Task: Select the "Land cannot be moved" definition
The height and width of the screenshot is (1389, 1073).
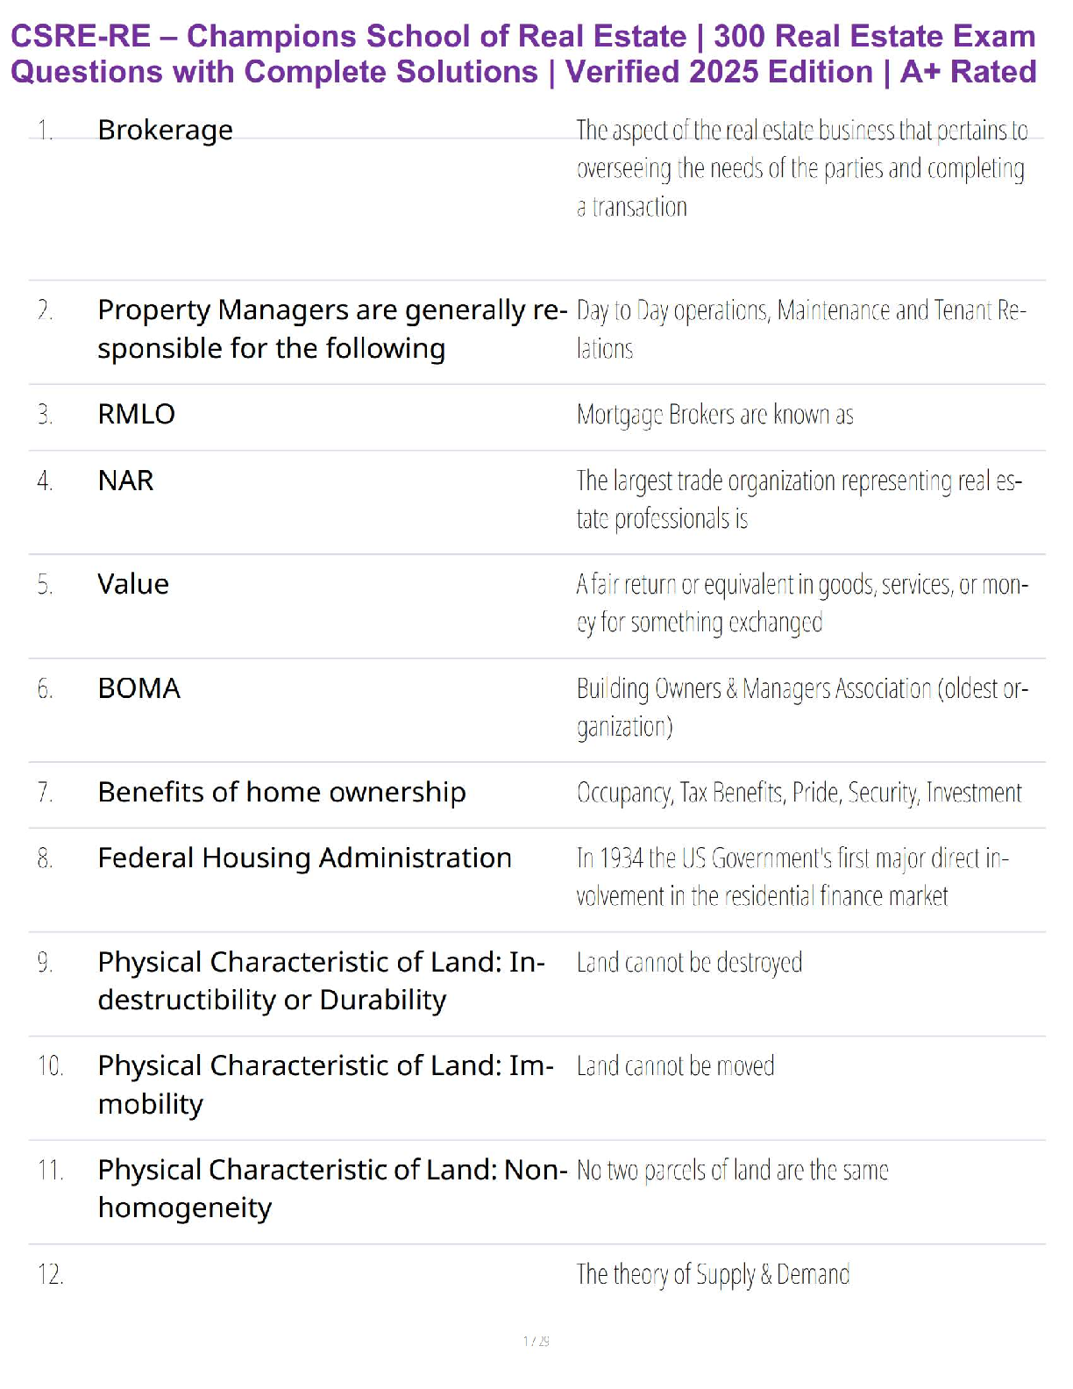Action: tap(675, 1066)
